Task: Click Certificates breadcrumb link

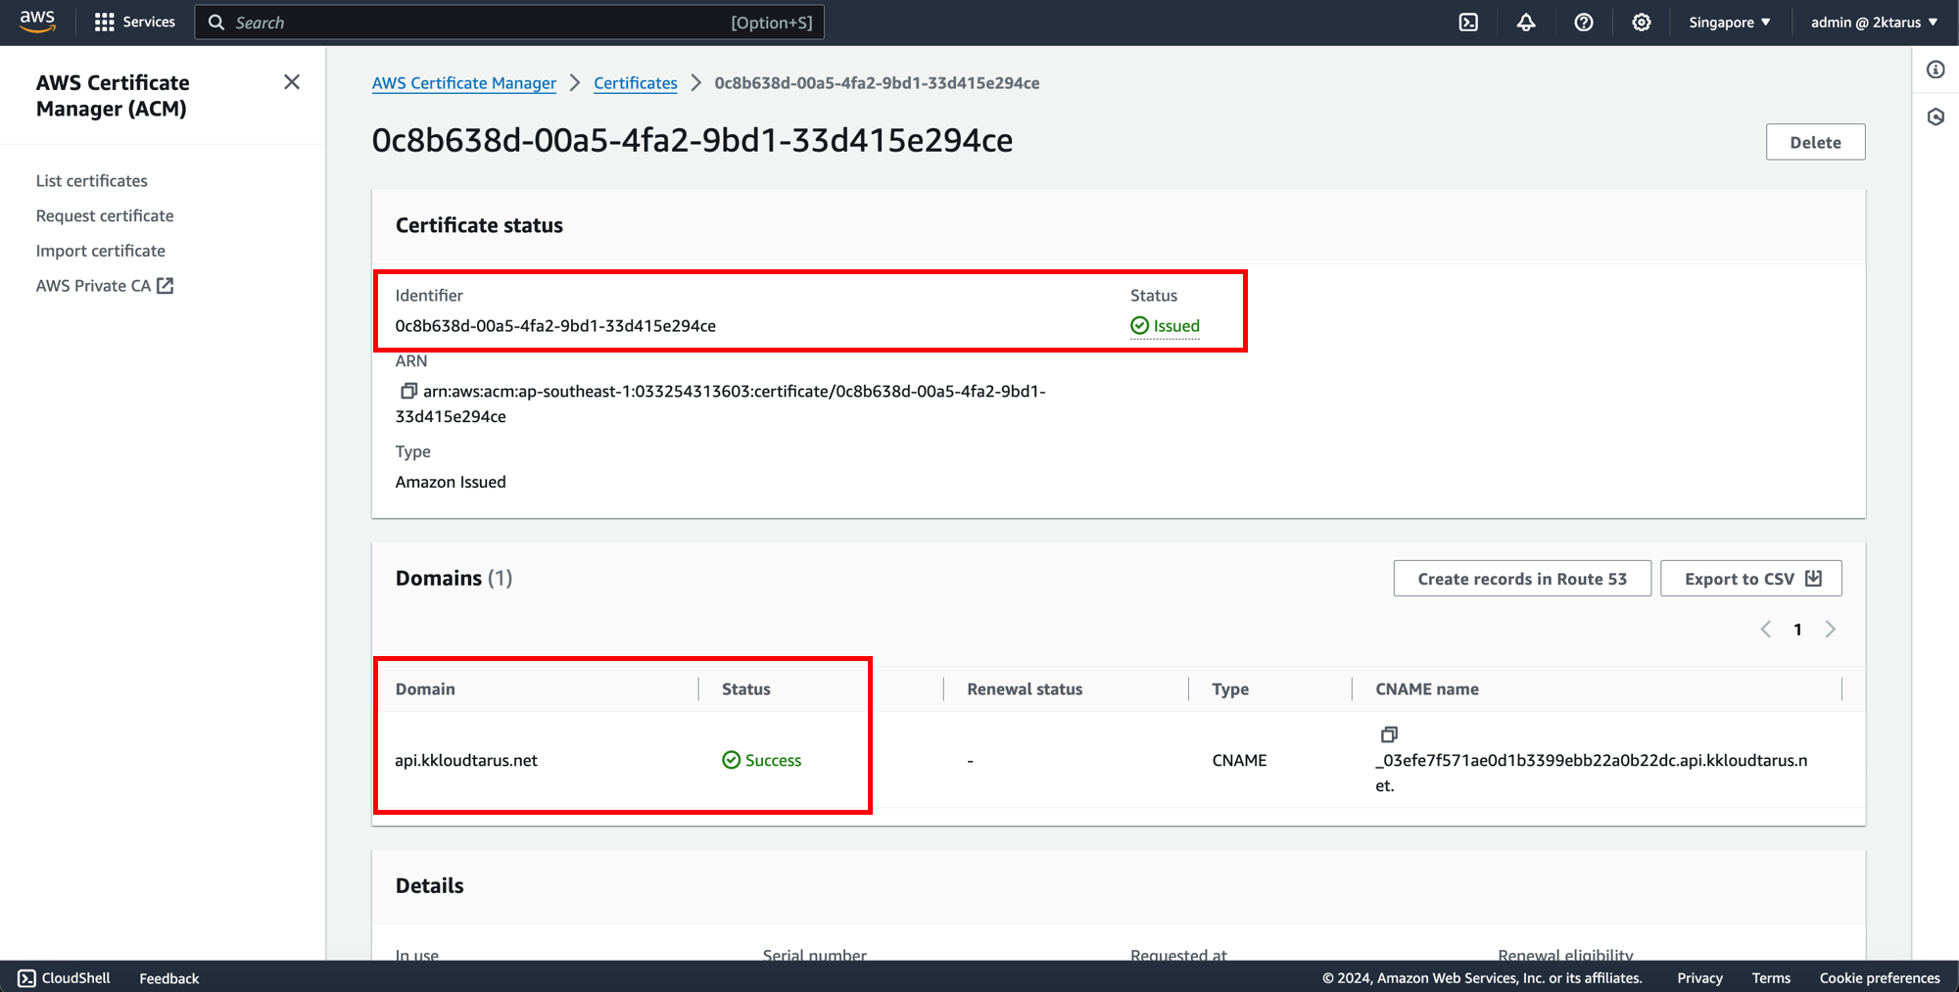Action: tap(636, 83)
